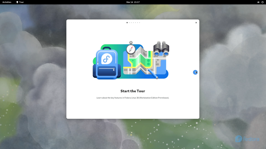Close the Tour dialog with the X
The image size is (266, 149).
[x=196, y=23]
